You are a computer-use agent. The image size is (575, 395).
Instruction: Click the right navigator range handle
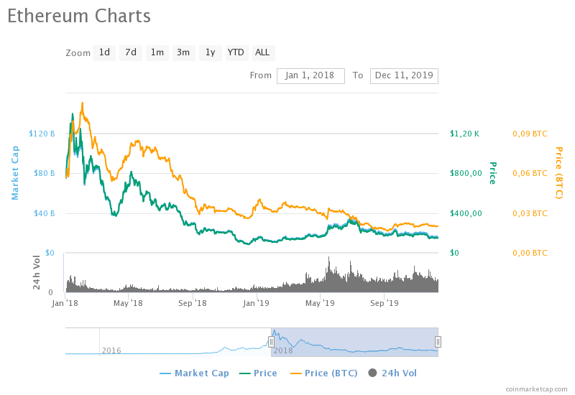click(438, 342)
